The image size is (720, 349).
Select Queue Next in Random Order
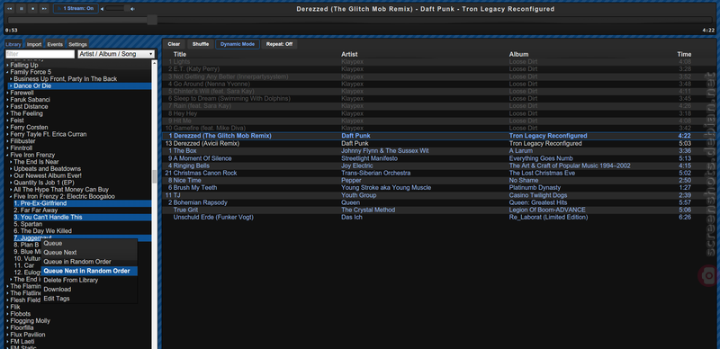click(89, 271)
